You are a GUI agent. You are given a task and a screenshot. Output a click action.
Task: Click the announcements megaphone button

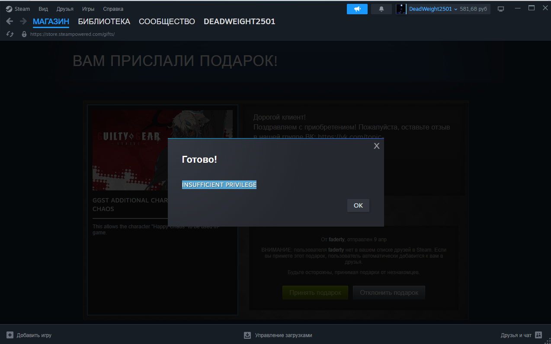(x=357, y=9)
